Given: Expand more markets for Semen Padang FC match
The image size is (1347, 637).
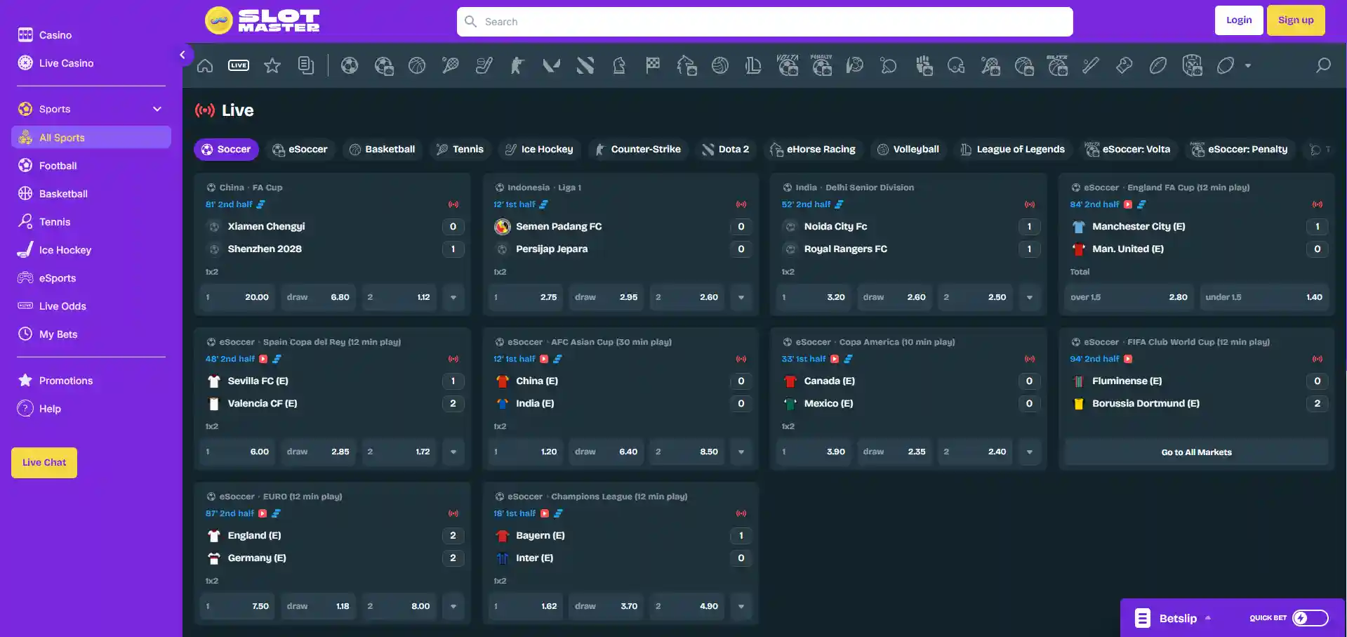Looking at the screenshot, I should click(x=741, y=297).
